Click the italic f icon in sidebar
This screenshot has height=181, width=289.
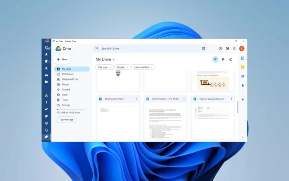point(47,103)
